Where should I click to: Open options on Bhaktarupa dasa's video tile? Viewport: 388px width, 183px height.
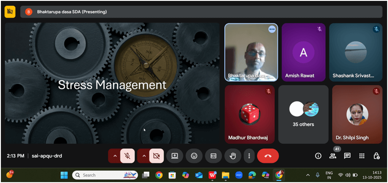272,29
